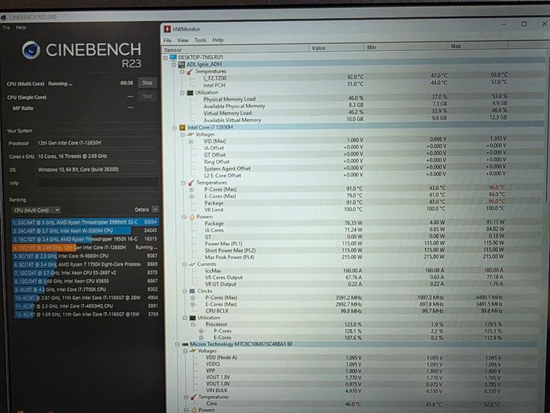Select the CPU BCLK clock row
Viewport: 550px width, 413px height.
[x=355, y=311]
